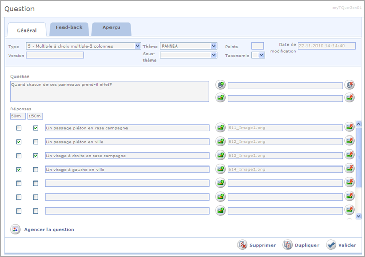Open the Thème dropdown showing PANNEA
Screen dimensions: 365x257
[214, 46]
